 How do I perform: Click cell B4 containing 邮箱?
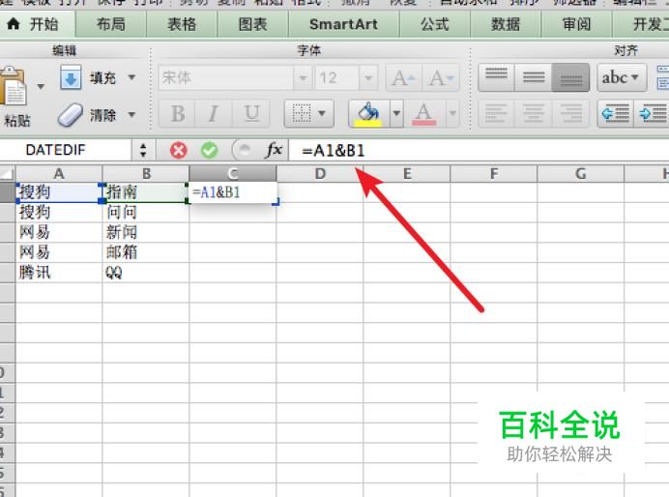146,252
